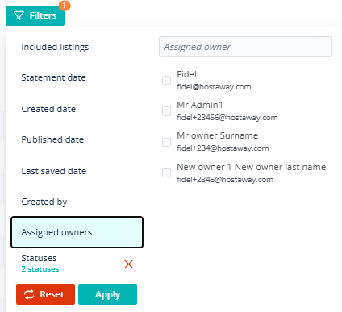Clear Statuses filter with red X icon
Viewport: 342px width, 312px height.
coord(129,264)
